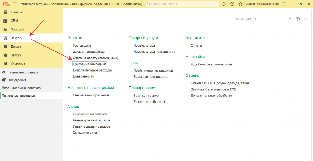Click the global search field Ctrl+Shift+F
This screenshot has height=161, width=313.
pos(182,4)
